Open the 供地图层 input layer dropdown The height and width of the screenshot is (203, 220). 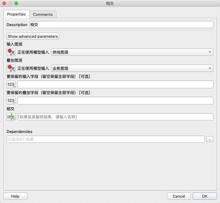(x=132, y=52)
